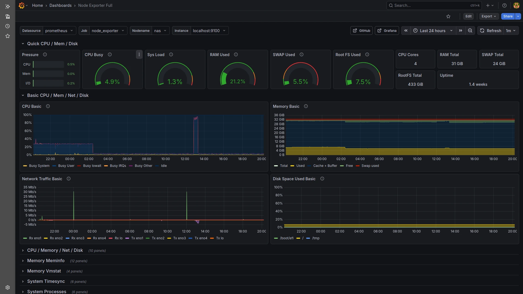Open the Last 24 hours time picker
Viewport: 523px width, 294px height.
coord(433,30)
